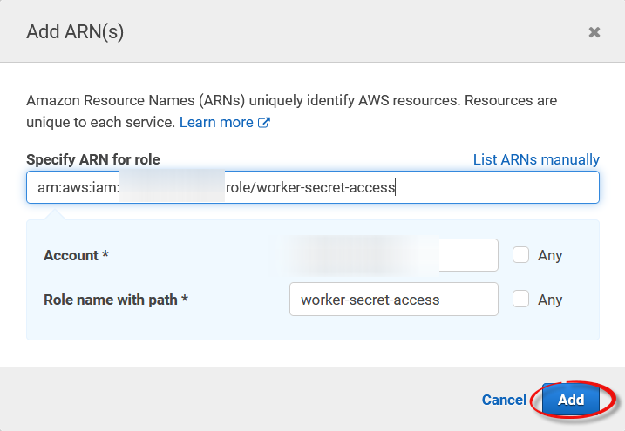Enable the Any checkbox for Account
Viewport: 625px width, 431px height.
coord(520,255)
